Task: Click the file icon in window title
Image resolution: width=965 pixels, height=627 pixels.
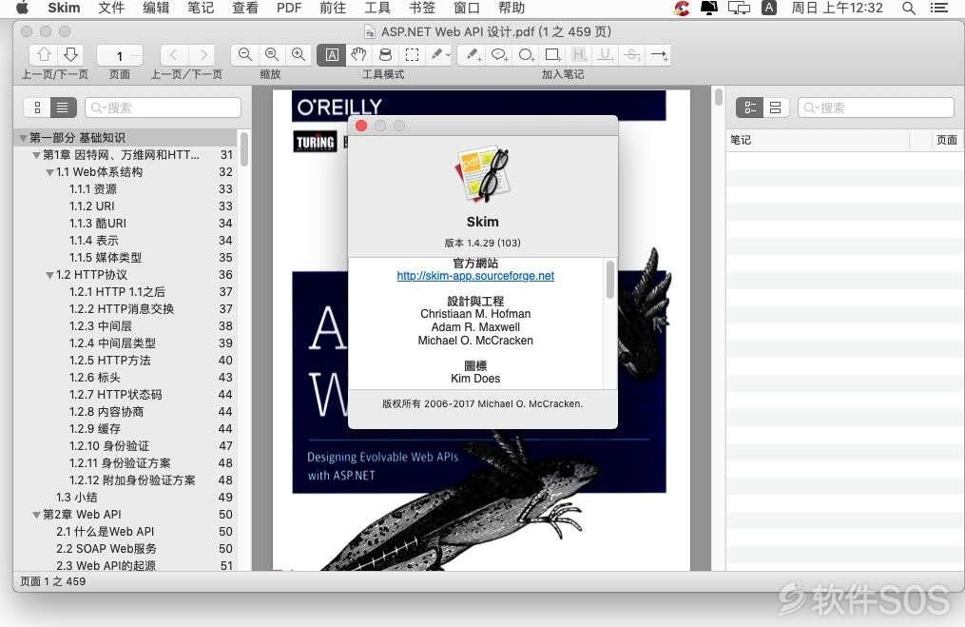Action: point(370,31)
